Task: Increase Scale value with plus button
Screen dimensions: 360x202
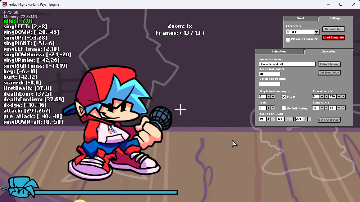Action: pyautogui.click(x=269, y=108)
